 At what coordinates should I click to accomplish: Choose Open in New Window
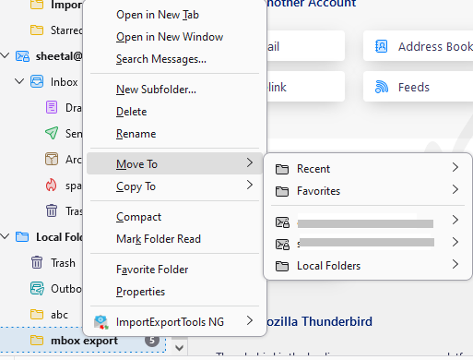pyautogui.click(x=174, y=37)
